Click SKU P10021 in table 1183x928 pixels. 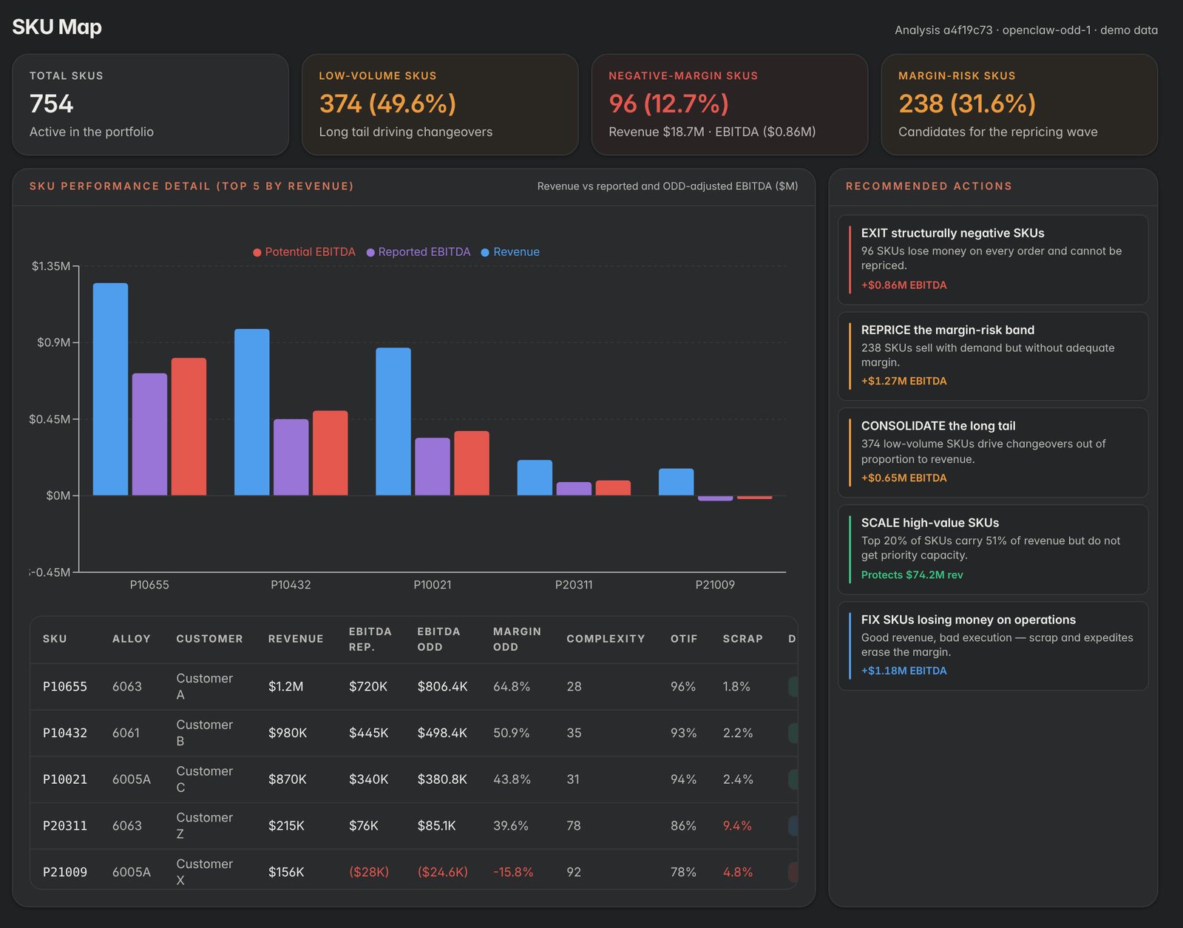pyautogui.click(x=65, y=779)
